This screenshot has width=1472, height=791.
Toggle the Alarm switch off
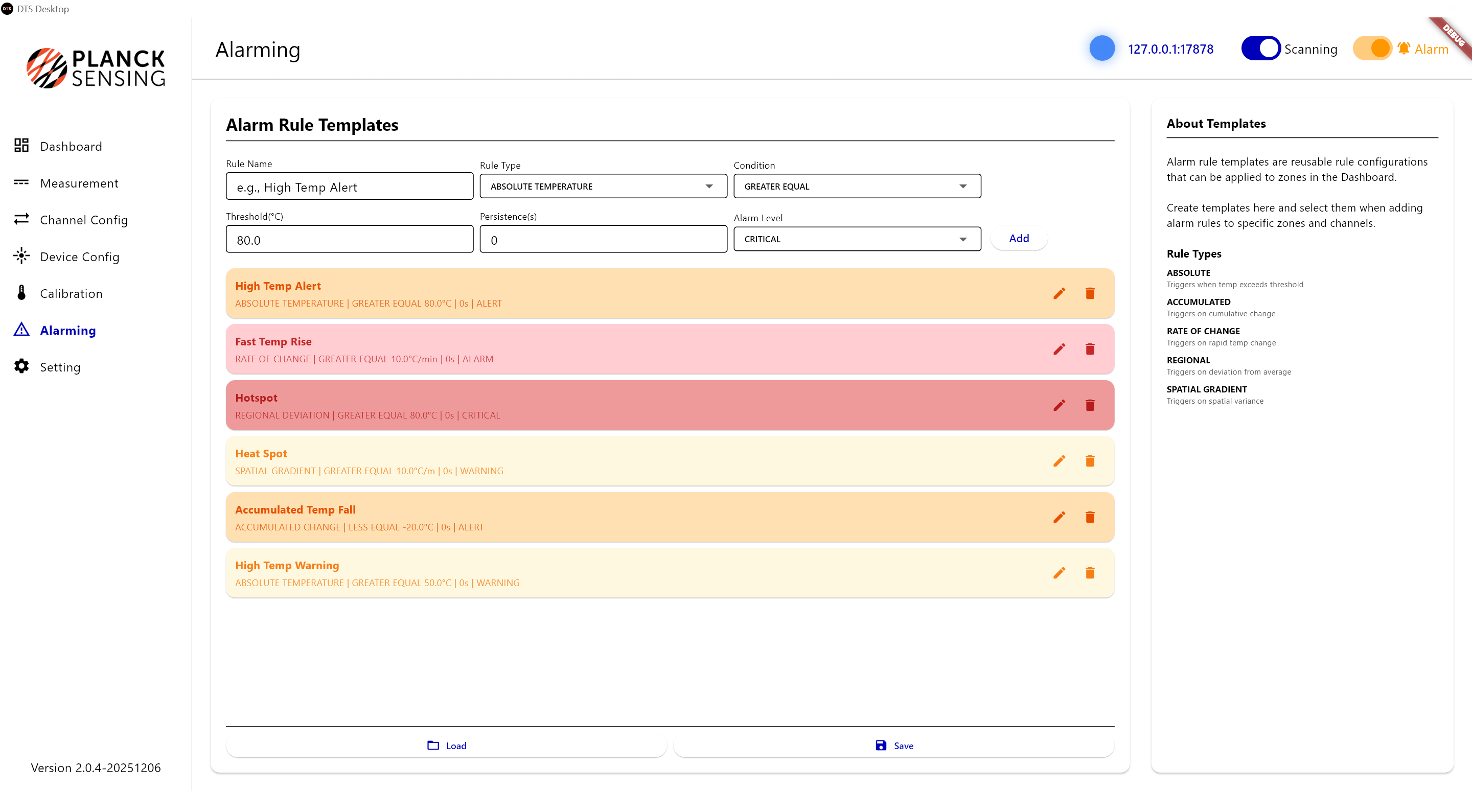click(x=1372, y=49)
